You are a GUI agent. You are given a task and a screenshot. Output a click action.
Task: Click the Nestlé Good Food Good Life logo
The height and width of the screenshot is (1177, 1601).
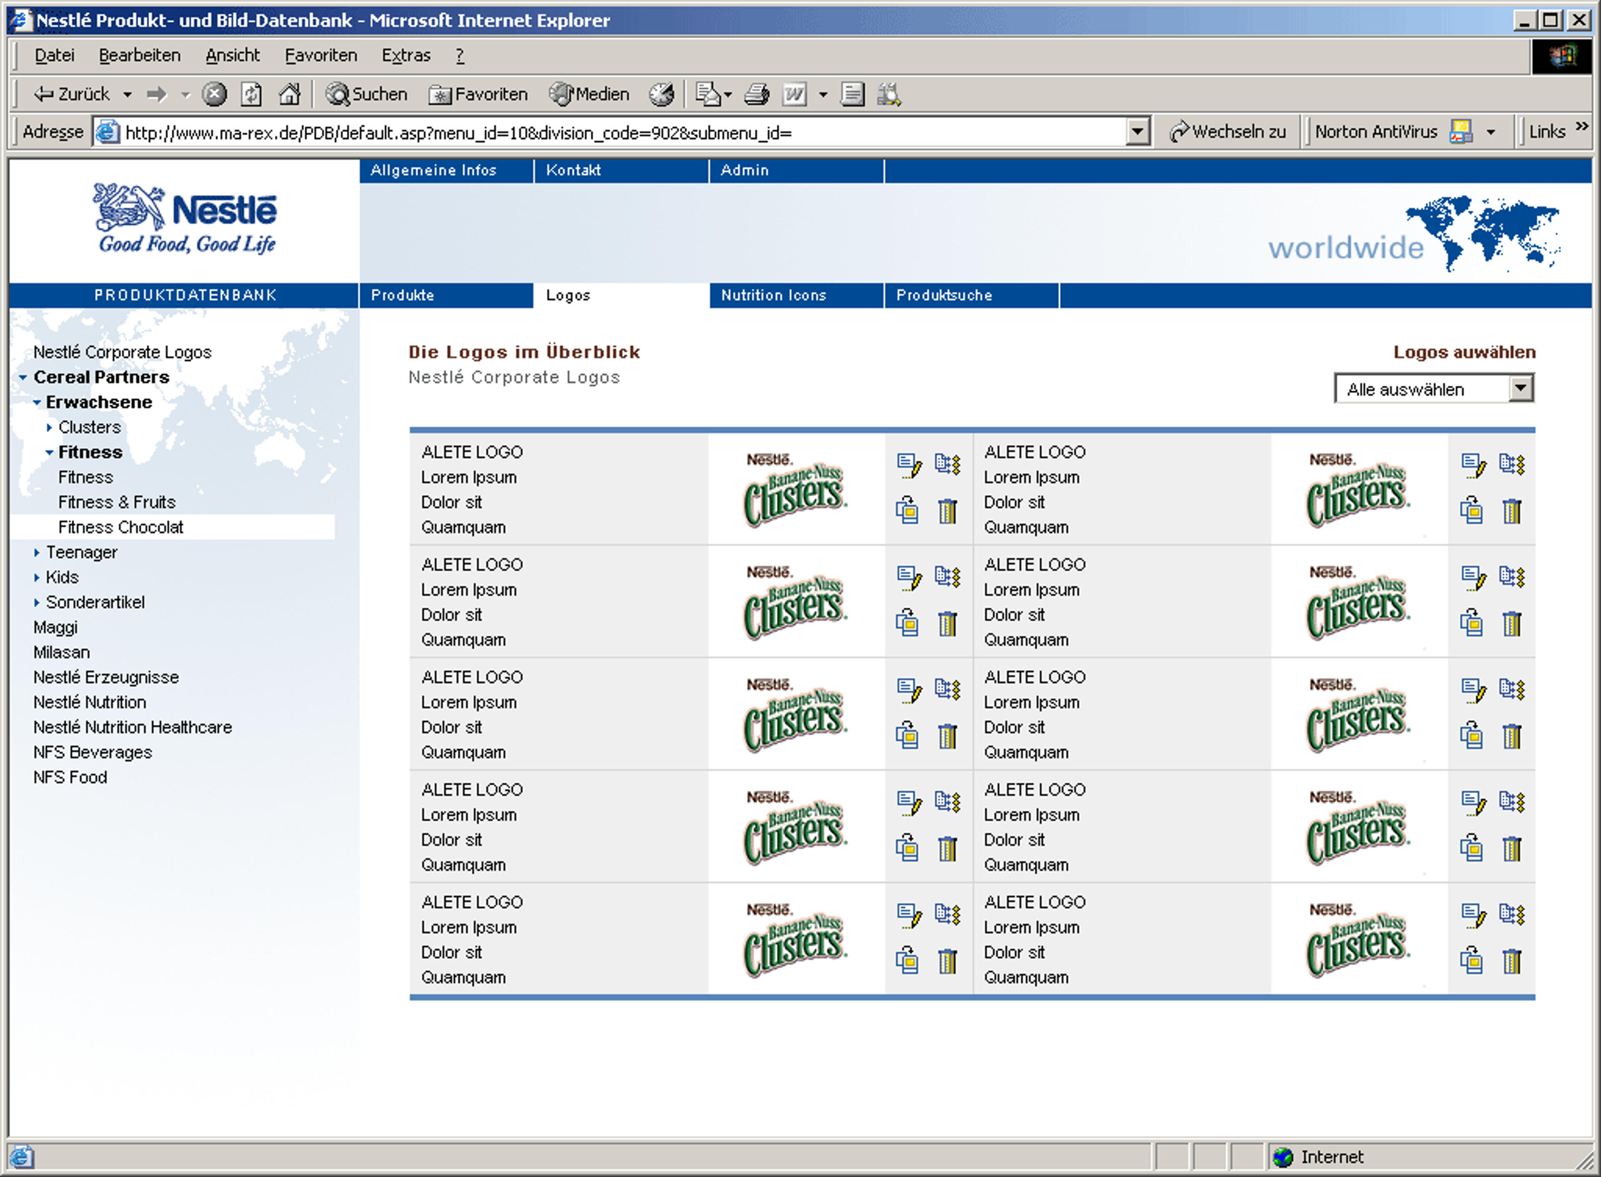[185, 219]
